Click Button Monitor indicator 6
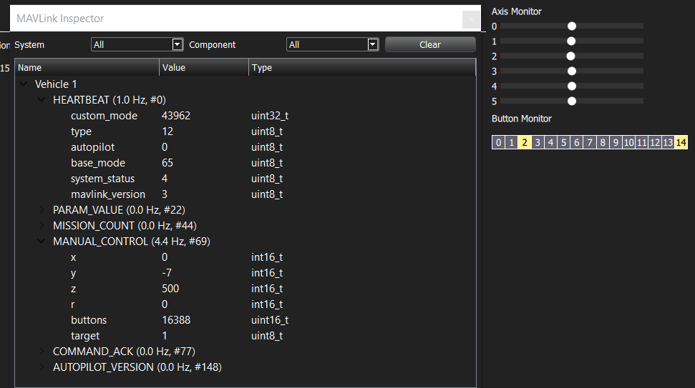 [577, 142]
